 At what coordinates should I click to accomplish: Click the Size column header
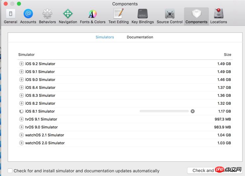[227, 54]
